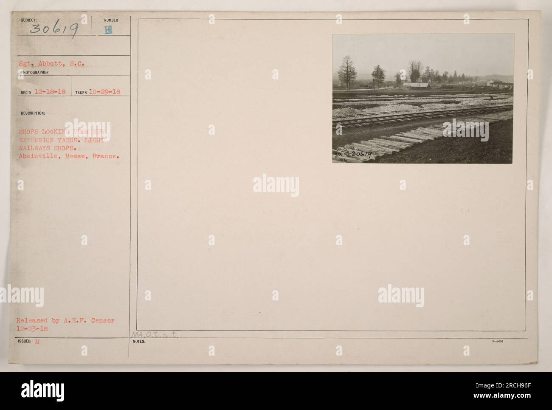Viewport: 552px width, 410px height.
Task: Click the 'DESCRIPTION:' label
Action: pos(32,113)
